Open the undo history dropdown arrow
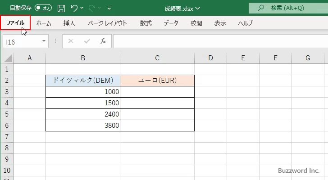This screenshot has height=180, width=328. pyautogui.click(x=82, y=8)
